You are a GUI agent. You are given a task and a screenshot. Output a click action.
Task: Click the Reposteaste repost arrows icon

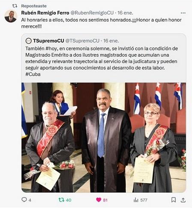[15, 6]
